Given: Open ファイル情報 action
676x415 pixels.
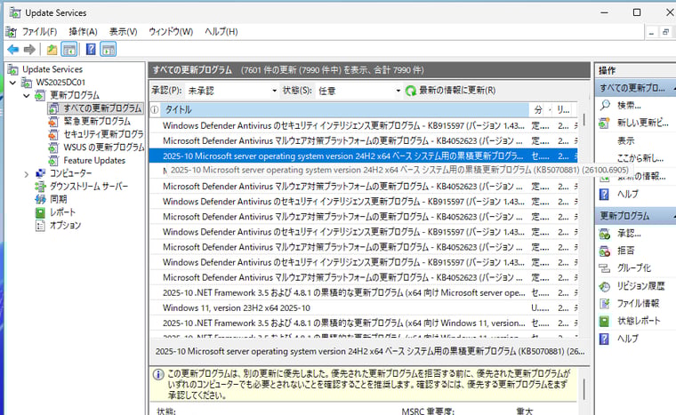Looking at the screenshot, I should tap(638, 303).
